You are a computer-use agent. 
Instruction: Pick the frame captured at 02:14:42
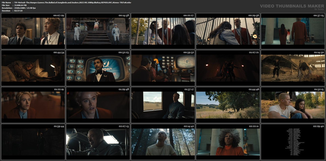click(163, 142)
